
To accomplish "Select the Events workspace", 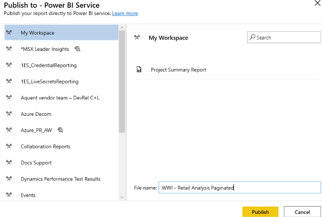I will [61, 195].
